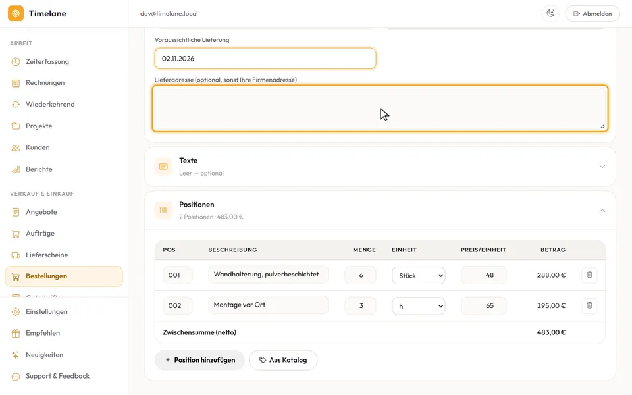Click the Angebote document icon
Screen dimensions: 632x395
pos(16,212)
